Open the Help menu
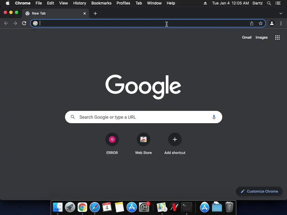 [171, 3]
